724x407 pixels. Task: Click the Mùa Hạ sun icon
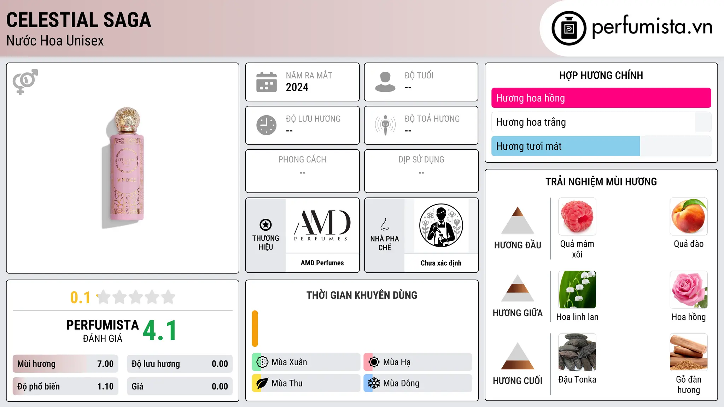[x=374, y=362]
